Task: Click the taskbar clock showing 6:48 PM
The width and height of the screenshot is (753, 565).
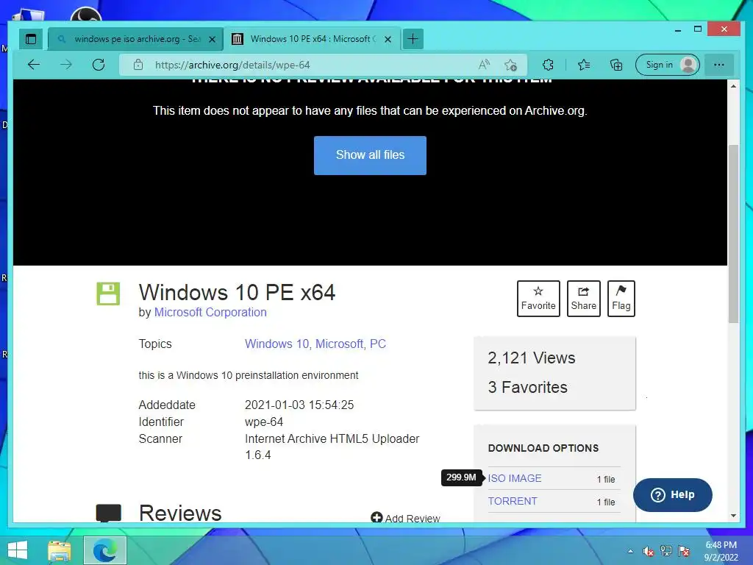Action: click(721, 551)
